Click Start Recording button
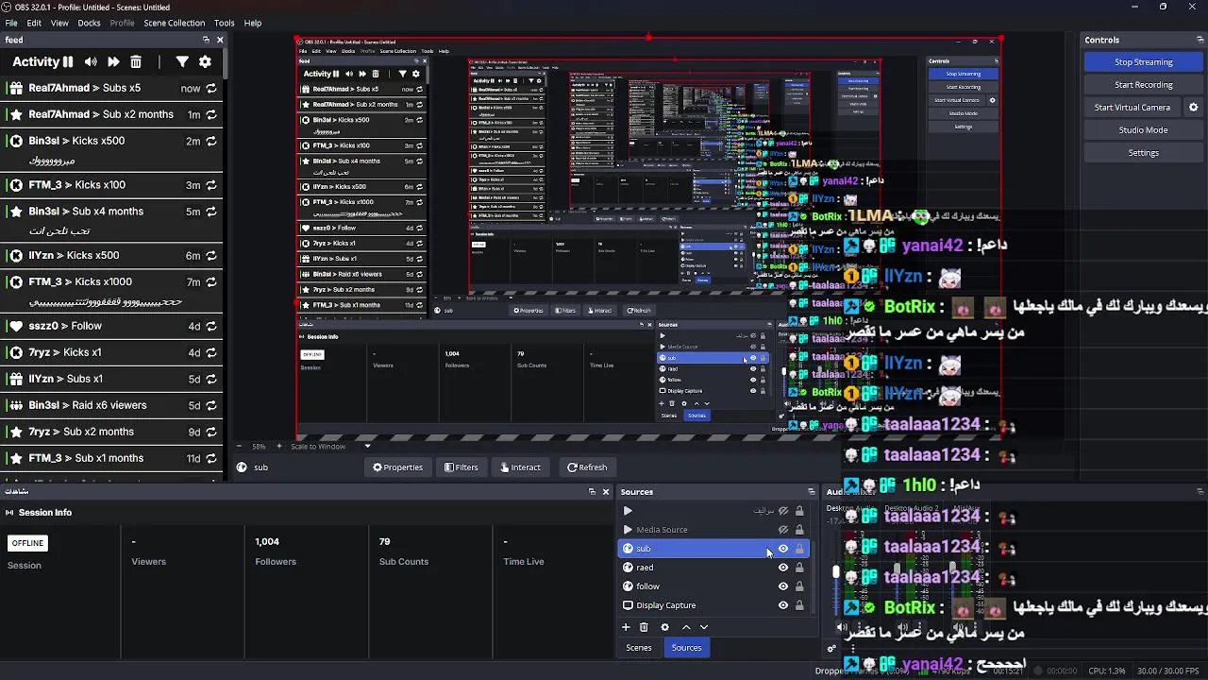The height and width of the screenshot is (680, 1208). pyautogui.click(x=1144, y=85)
